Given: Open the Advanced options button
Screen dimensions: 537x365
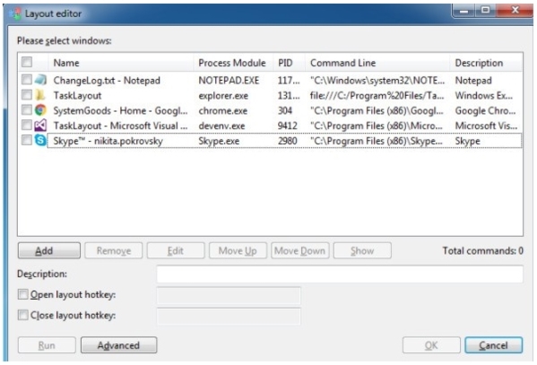Looking at the screenshot, I should (x=119, y=345).
